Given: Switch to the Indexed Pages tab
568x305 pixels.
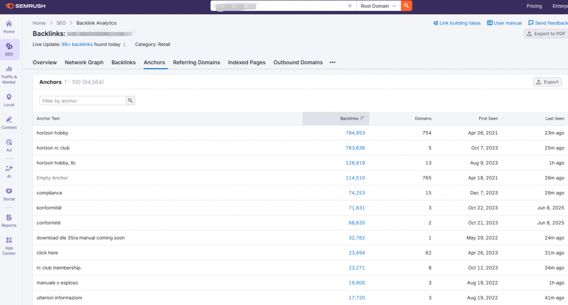Looking at the screenshot, I should click(247, 62).
